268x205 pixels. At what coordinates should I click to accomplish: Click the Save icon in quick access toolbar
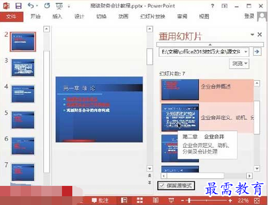coord(19,6)
